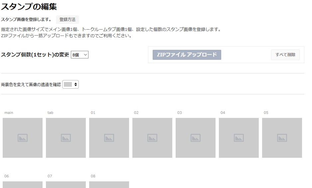Open the スタンプ個数 8個 dropdown

pos(79,55)
